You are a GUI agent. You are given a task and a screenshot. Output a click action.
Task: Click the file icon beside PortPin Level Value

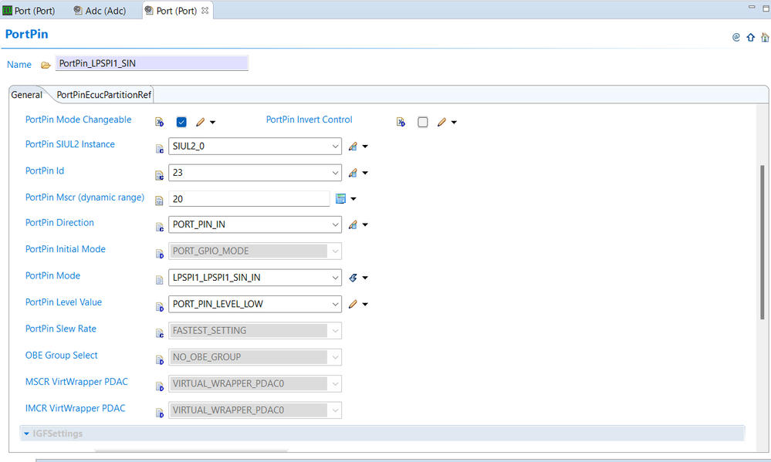(x=159, y=307)
